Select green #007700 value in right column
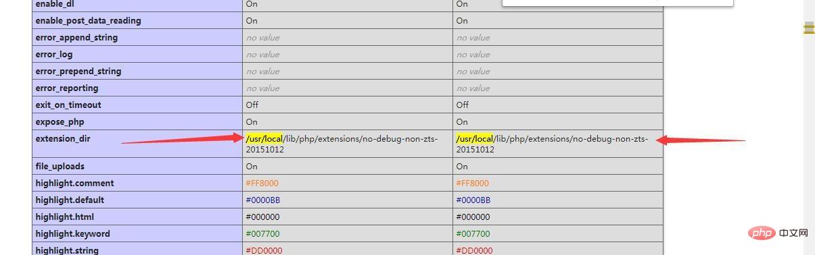 (x=473, y=234)
